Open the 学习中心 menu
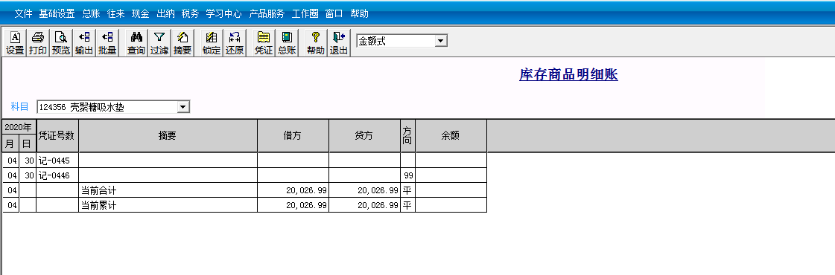 pos(223,14)
